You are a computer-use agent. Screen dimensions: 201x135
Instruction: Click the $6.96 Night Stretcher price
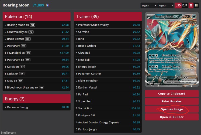pos(136,81)
